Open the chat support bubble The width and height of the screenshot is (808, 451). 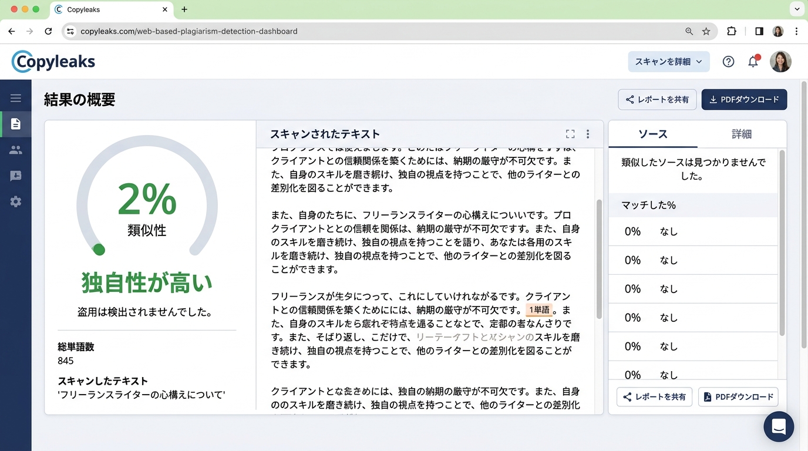[x=779, y=426]
